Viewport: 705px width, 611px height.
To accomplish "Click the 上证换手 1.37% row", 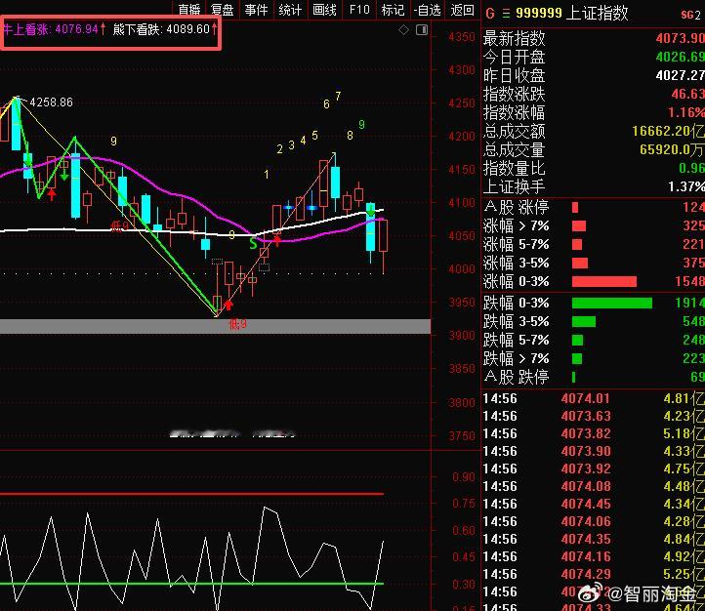I will (x=594, y=186).
